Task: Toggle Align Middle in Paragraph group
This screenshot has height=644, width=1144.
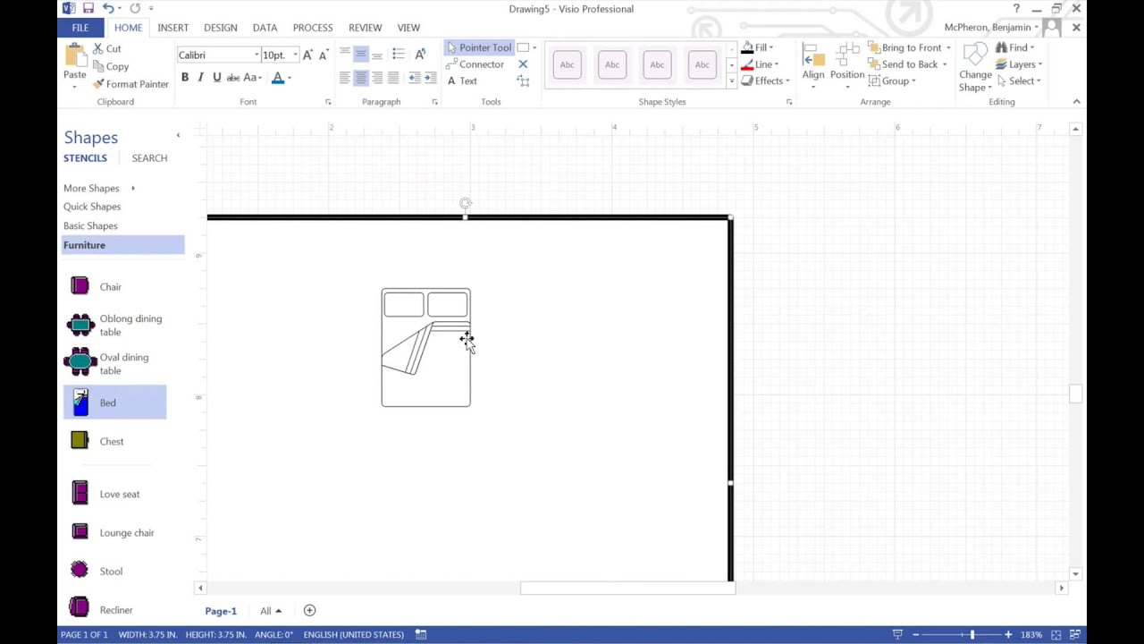Action: tap(361, 55)
